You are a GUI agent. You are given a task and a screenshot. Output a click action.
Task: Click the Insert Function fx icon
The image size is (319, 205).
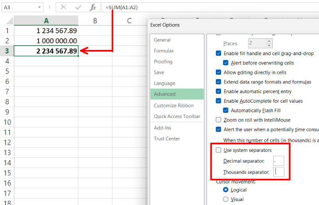(93, 7)
